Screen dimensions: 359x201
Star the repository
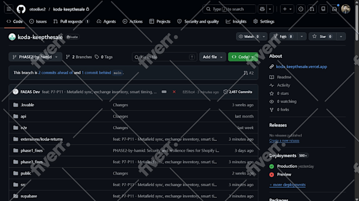point(323,36)
